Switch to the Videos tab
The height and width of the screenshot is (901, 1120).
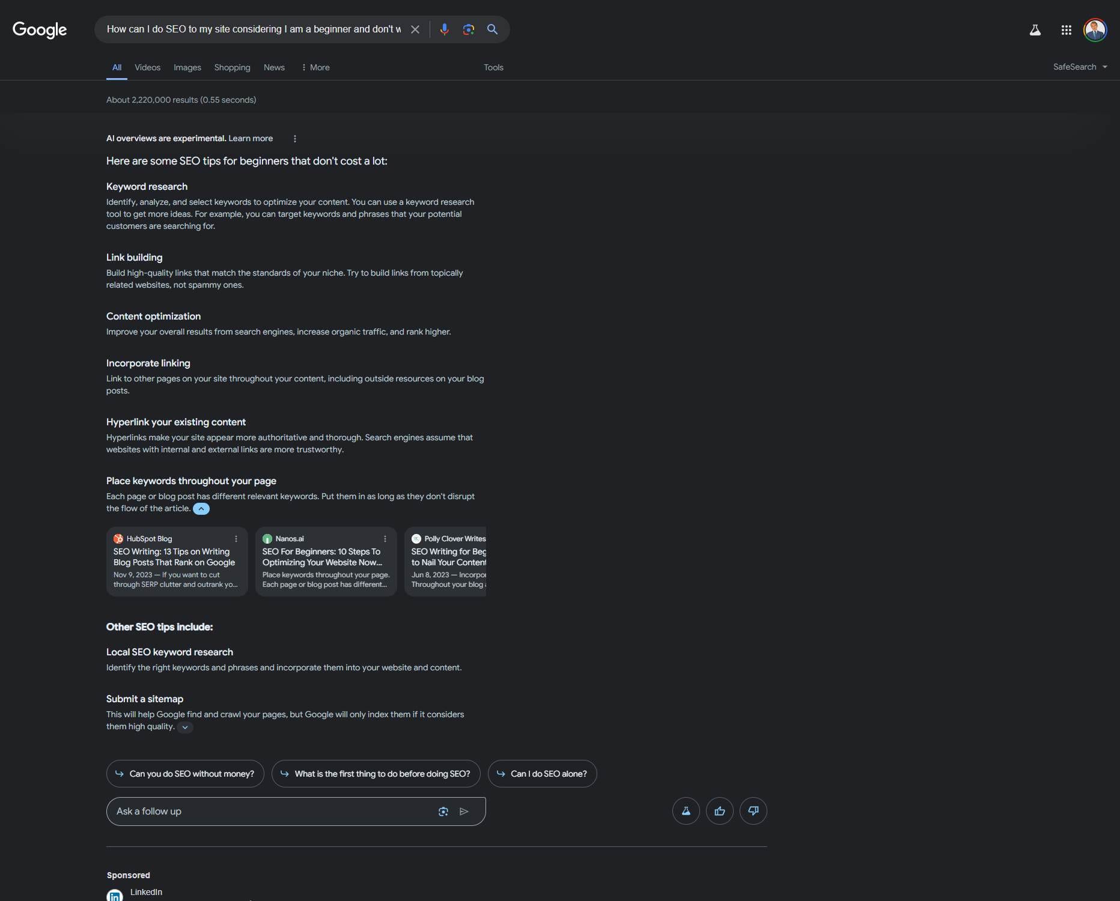click(x=147, y=68)
